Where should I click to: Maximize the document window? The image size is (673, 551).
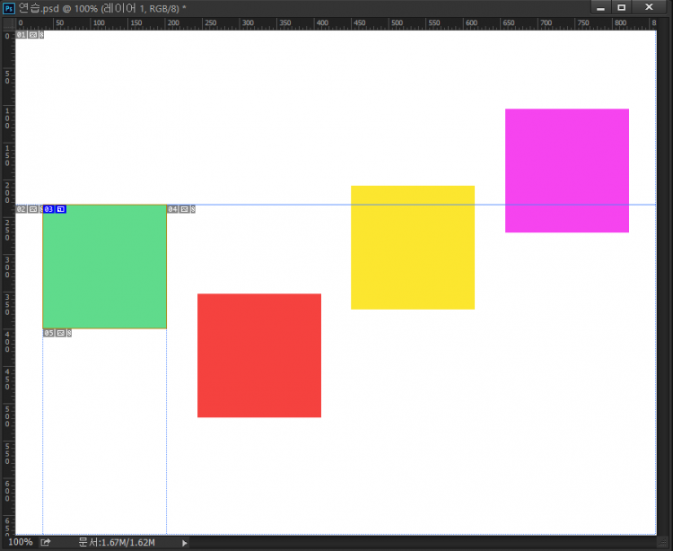tap(621, 7)
